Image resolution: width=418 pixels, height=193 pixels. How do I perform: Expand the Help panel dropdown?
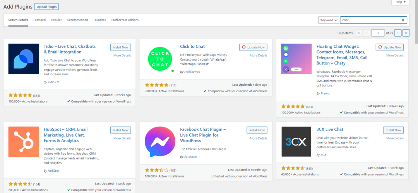[400, 2]
